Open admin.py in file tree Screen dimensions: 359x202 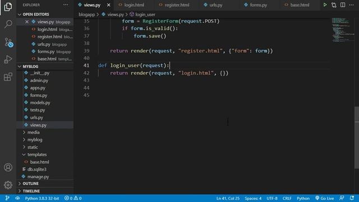[39, 80]
